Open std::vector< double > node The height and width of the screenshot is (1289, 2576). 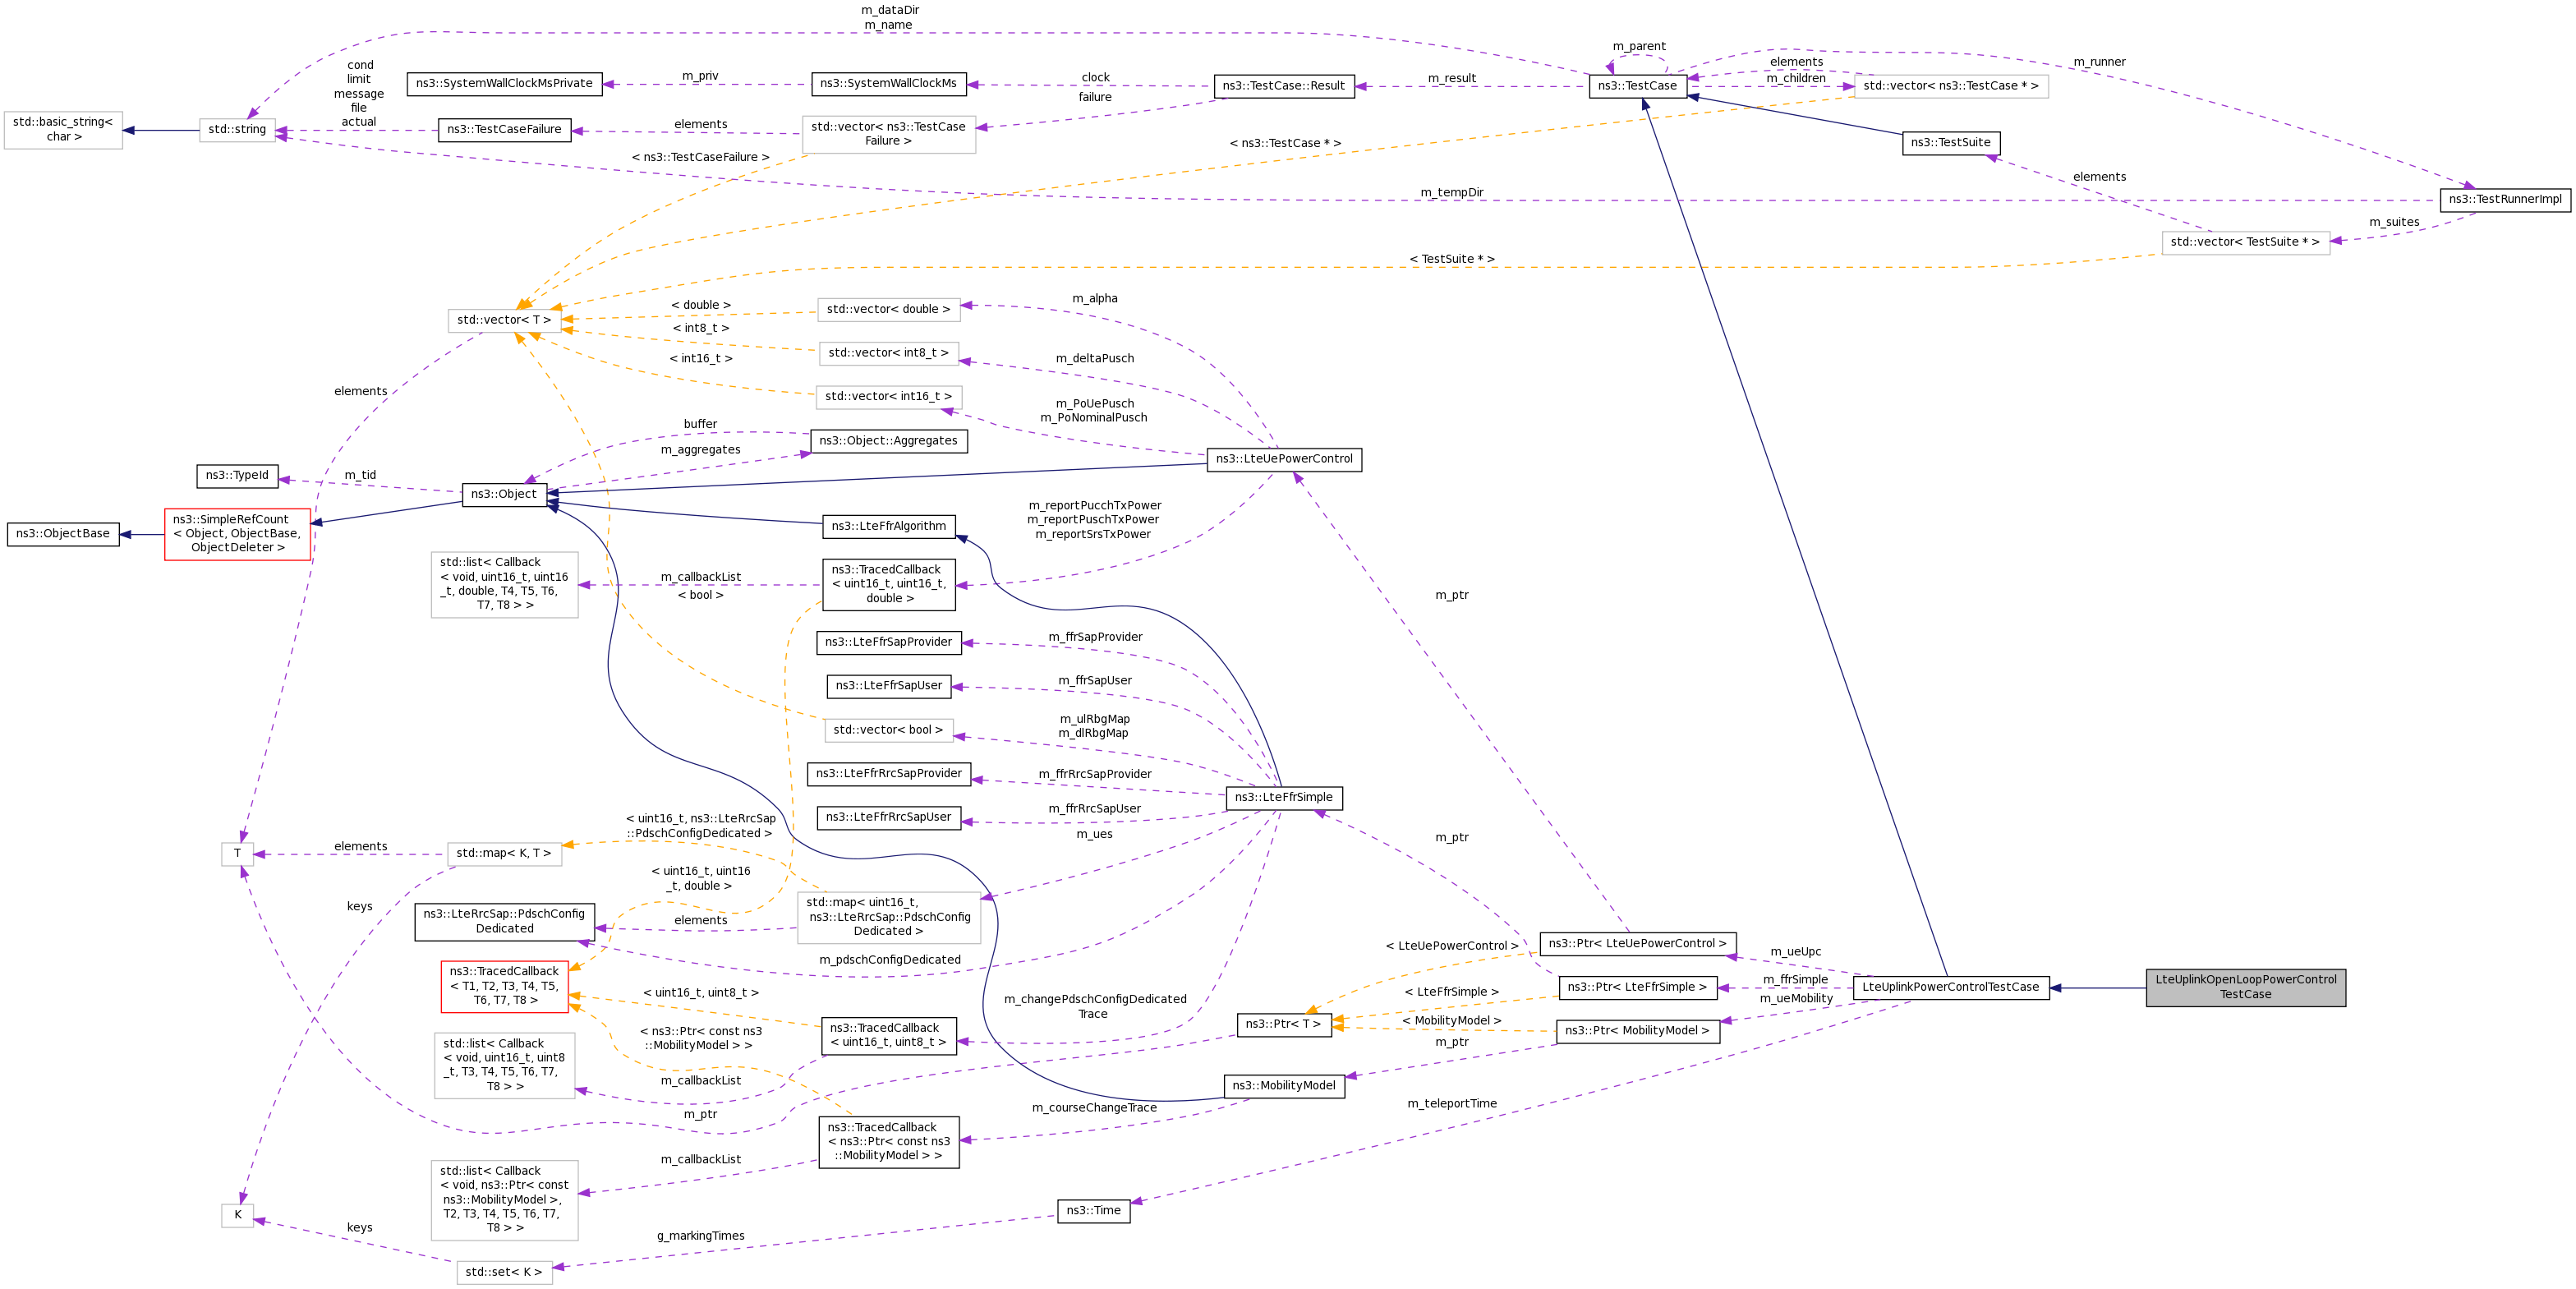888,309
